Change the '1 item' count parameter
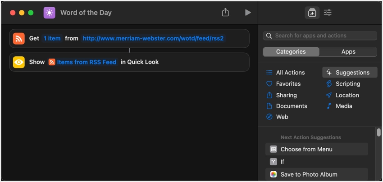 pyautogui.click(x=52, y=38)
